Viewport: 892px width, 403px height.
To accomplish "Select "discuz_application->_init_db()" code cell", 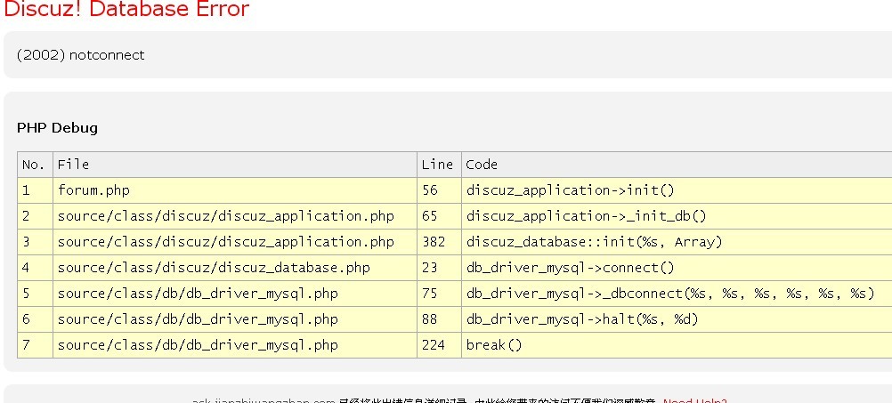I will pyautogui.click(x=677, y=216).
